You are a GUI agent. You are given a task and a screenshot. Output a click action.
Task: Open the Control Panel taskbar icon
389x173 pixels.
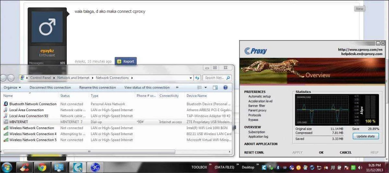coord(59,167)
